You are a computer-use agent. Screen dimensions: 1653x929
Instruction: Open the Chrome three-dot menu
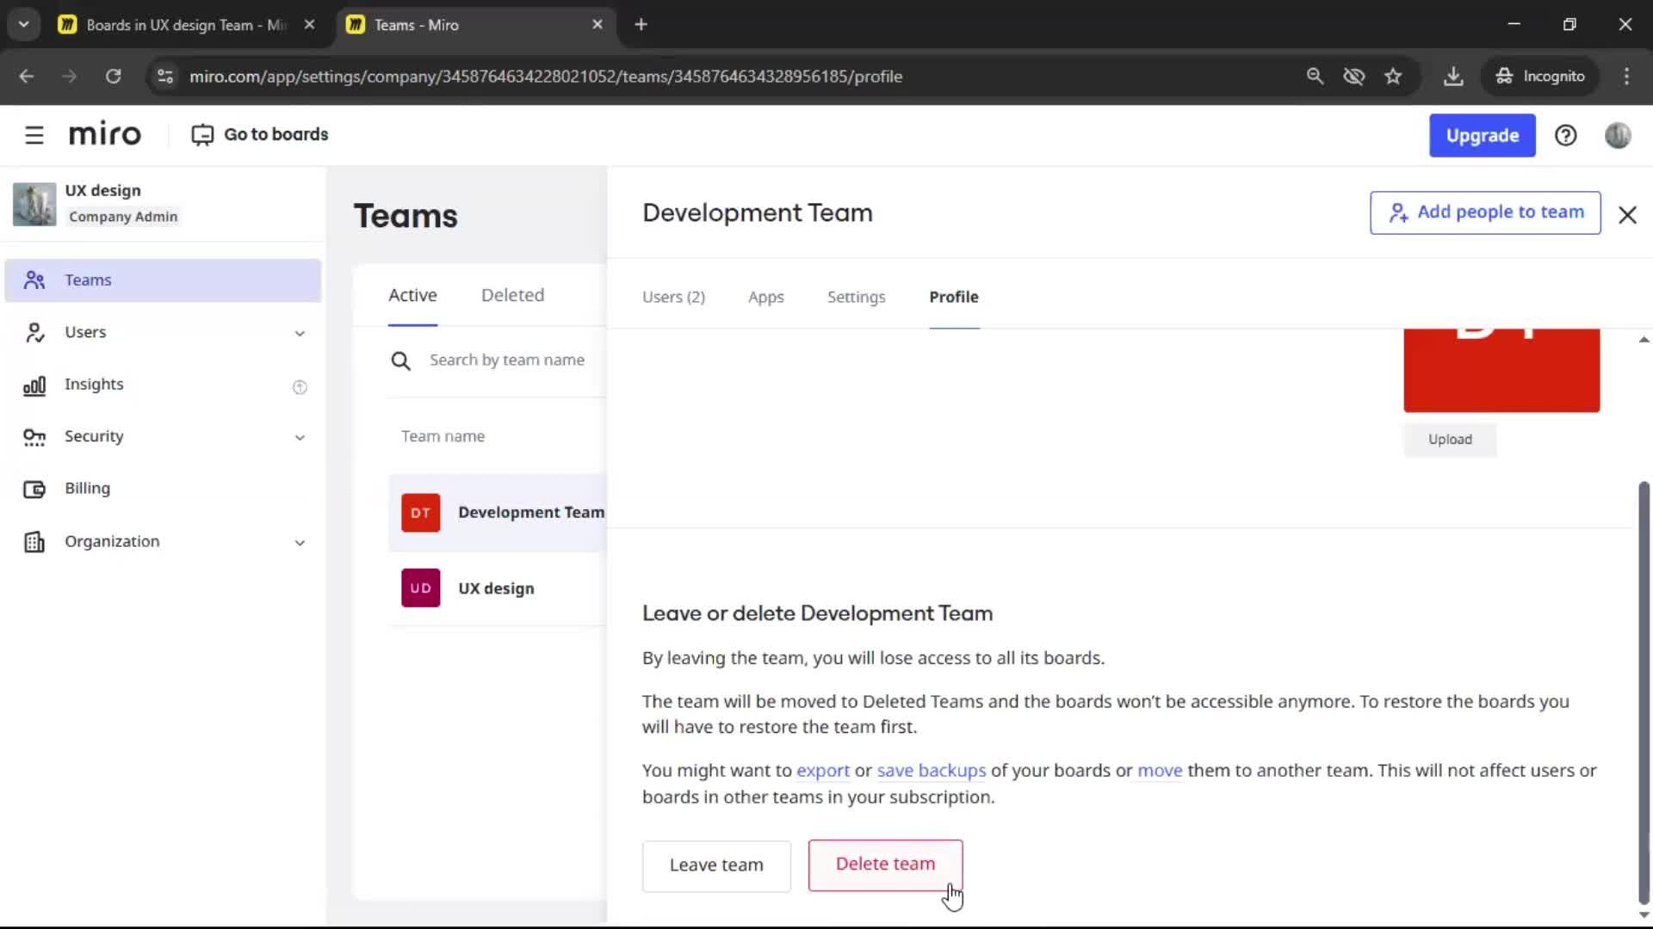tap(1626, 77)
